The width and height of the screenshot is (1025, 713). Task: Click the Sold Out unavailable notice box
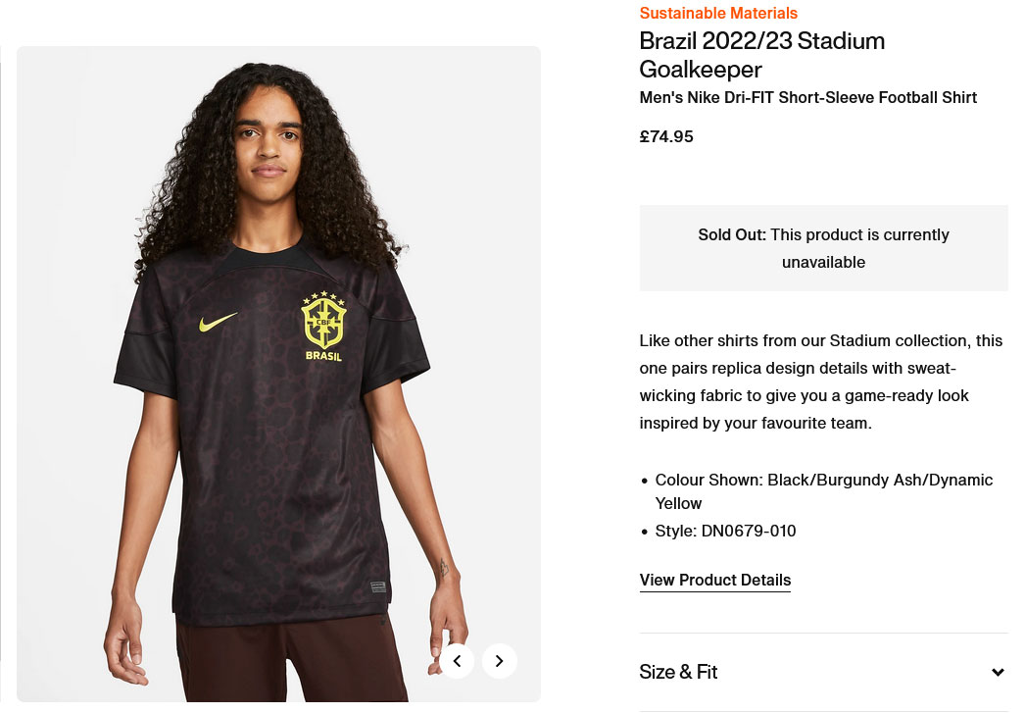tap(823, 248)
